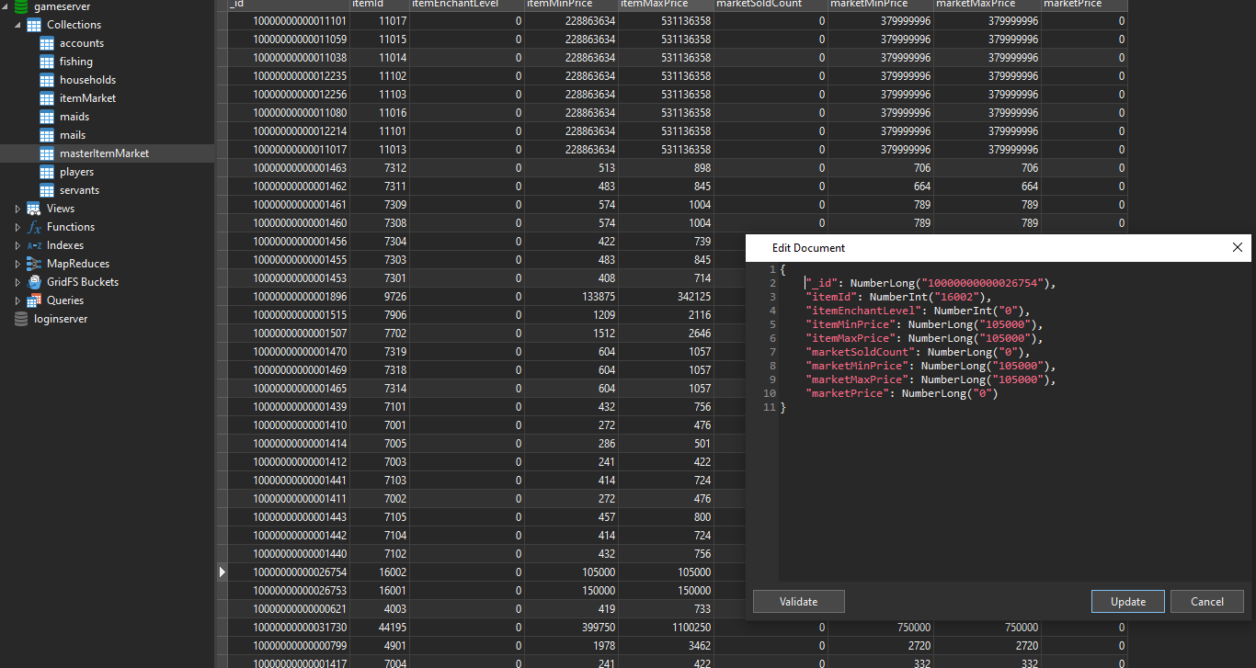The height and width of the screenshot is (668, 1256).
Task: Select the gameserver database icon
Action: click(x=20, y=6)
